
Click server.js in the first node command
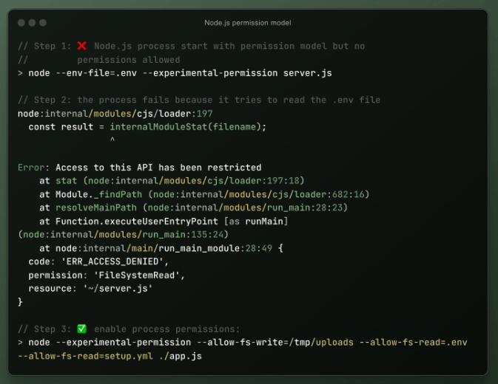(312, 73)
